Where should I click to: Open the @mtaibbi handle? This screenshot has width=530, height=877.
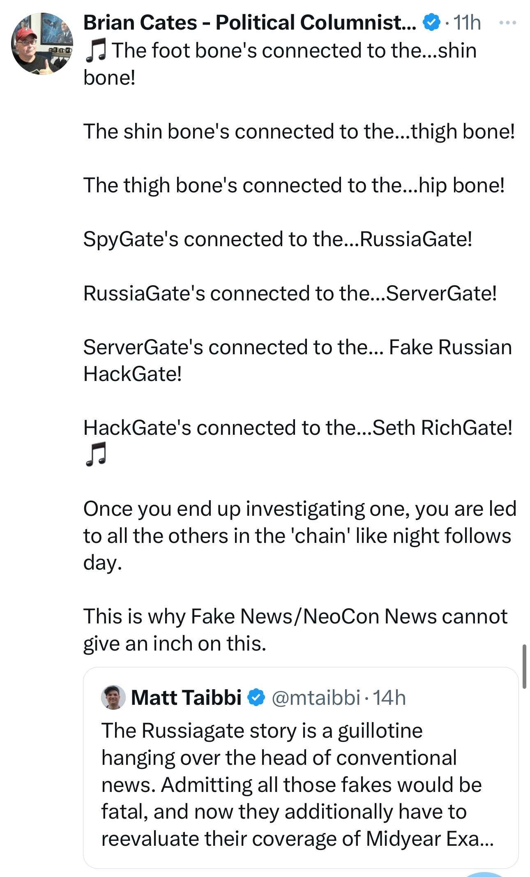click(316, 698)
